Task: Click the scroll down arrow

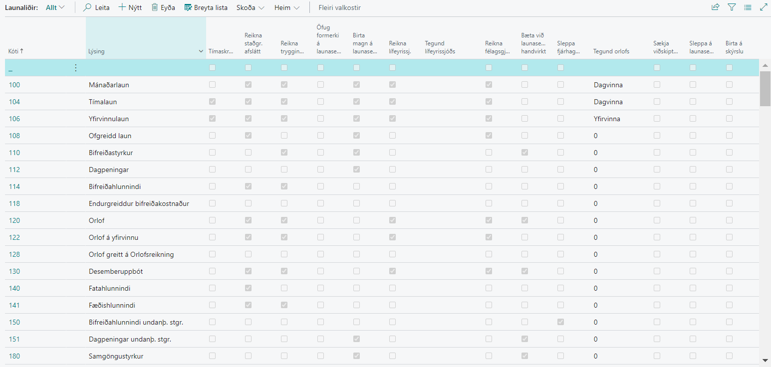Action: tap(765, 360)
